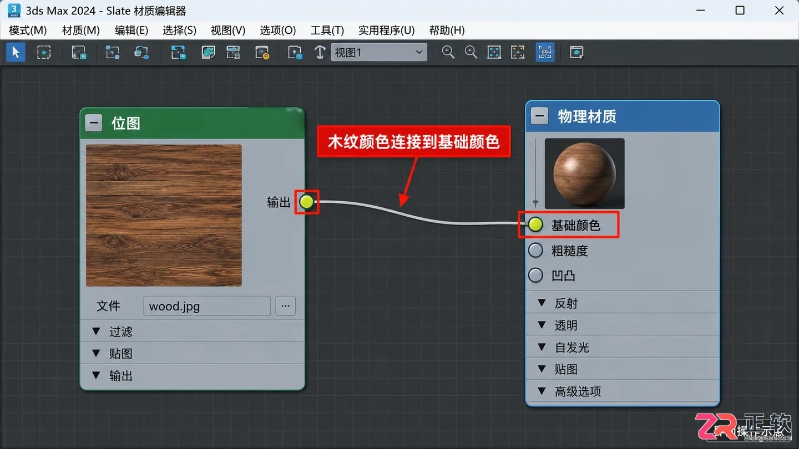Click the 输出 output socket on the 位图 node

pos(306,202)
